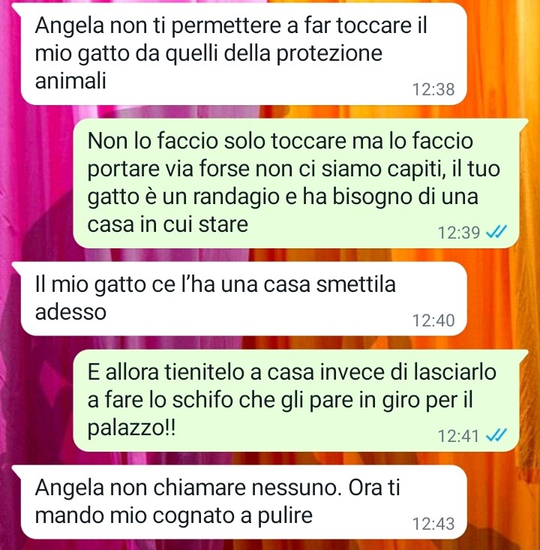Tap the green message 'E allora tienitelo a casa'
This screenshot has height=550, width=540.
(x=295, y=400)
